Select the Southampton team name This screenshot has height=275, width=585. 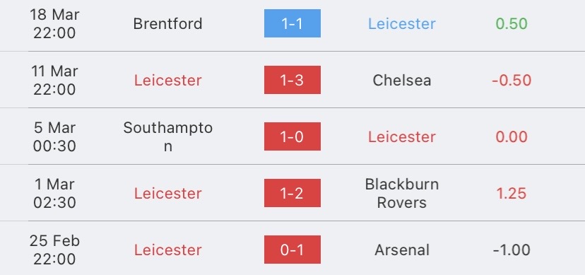coord(167,136)
